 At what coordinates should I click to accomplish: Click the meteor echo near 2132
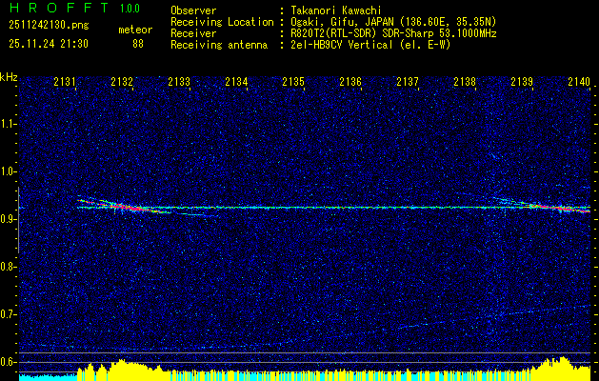click(x=129, y=206)
